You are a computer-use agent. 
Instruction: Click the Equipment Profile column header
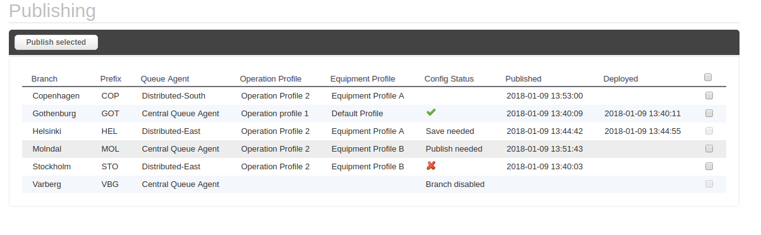[x=363, y=79]
